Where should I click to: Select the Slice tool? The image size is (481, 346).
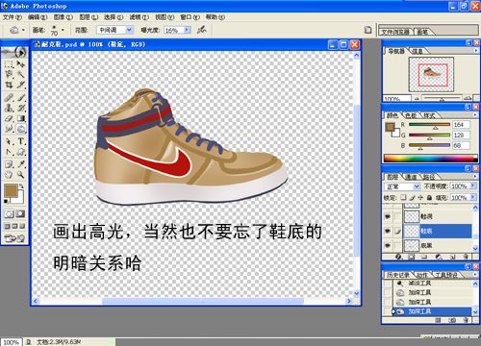[21, 85]
